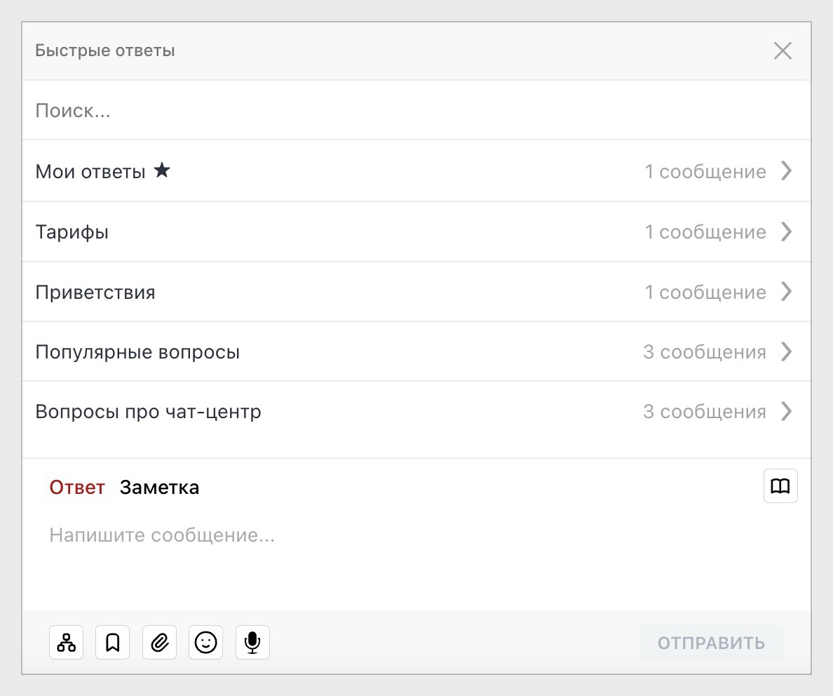Expand Популярные вопросы chevron arrow

(787, 352)
